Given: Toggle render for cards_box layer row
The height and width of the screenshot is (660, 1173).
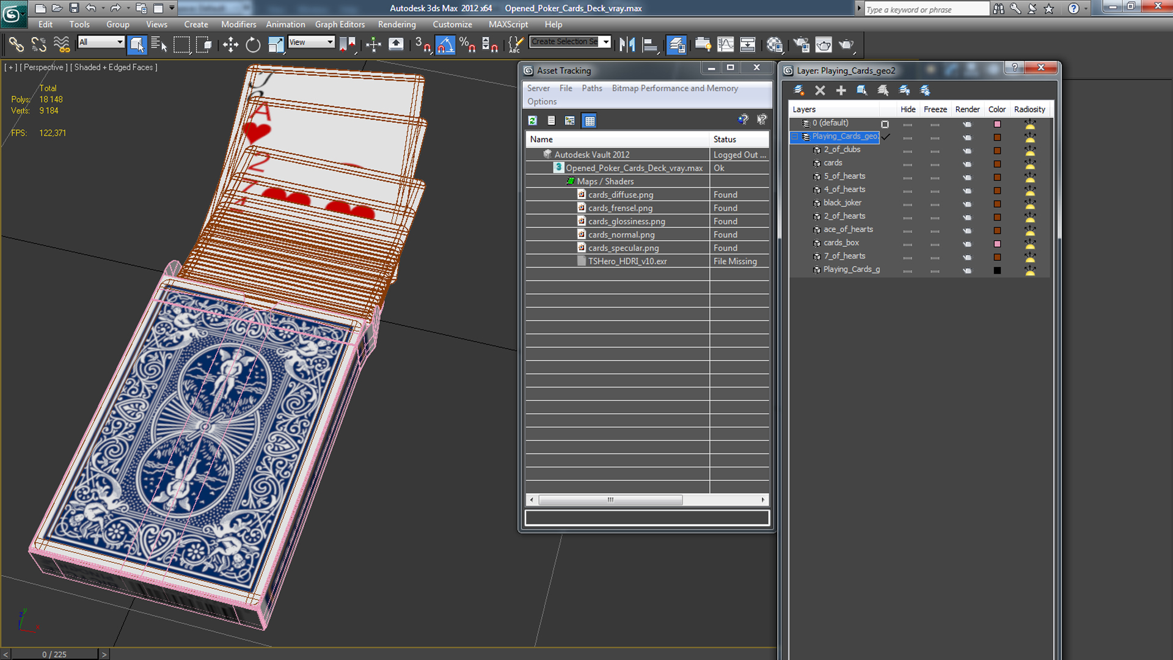Looking at the screenshot, I should tap(967, 244).
